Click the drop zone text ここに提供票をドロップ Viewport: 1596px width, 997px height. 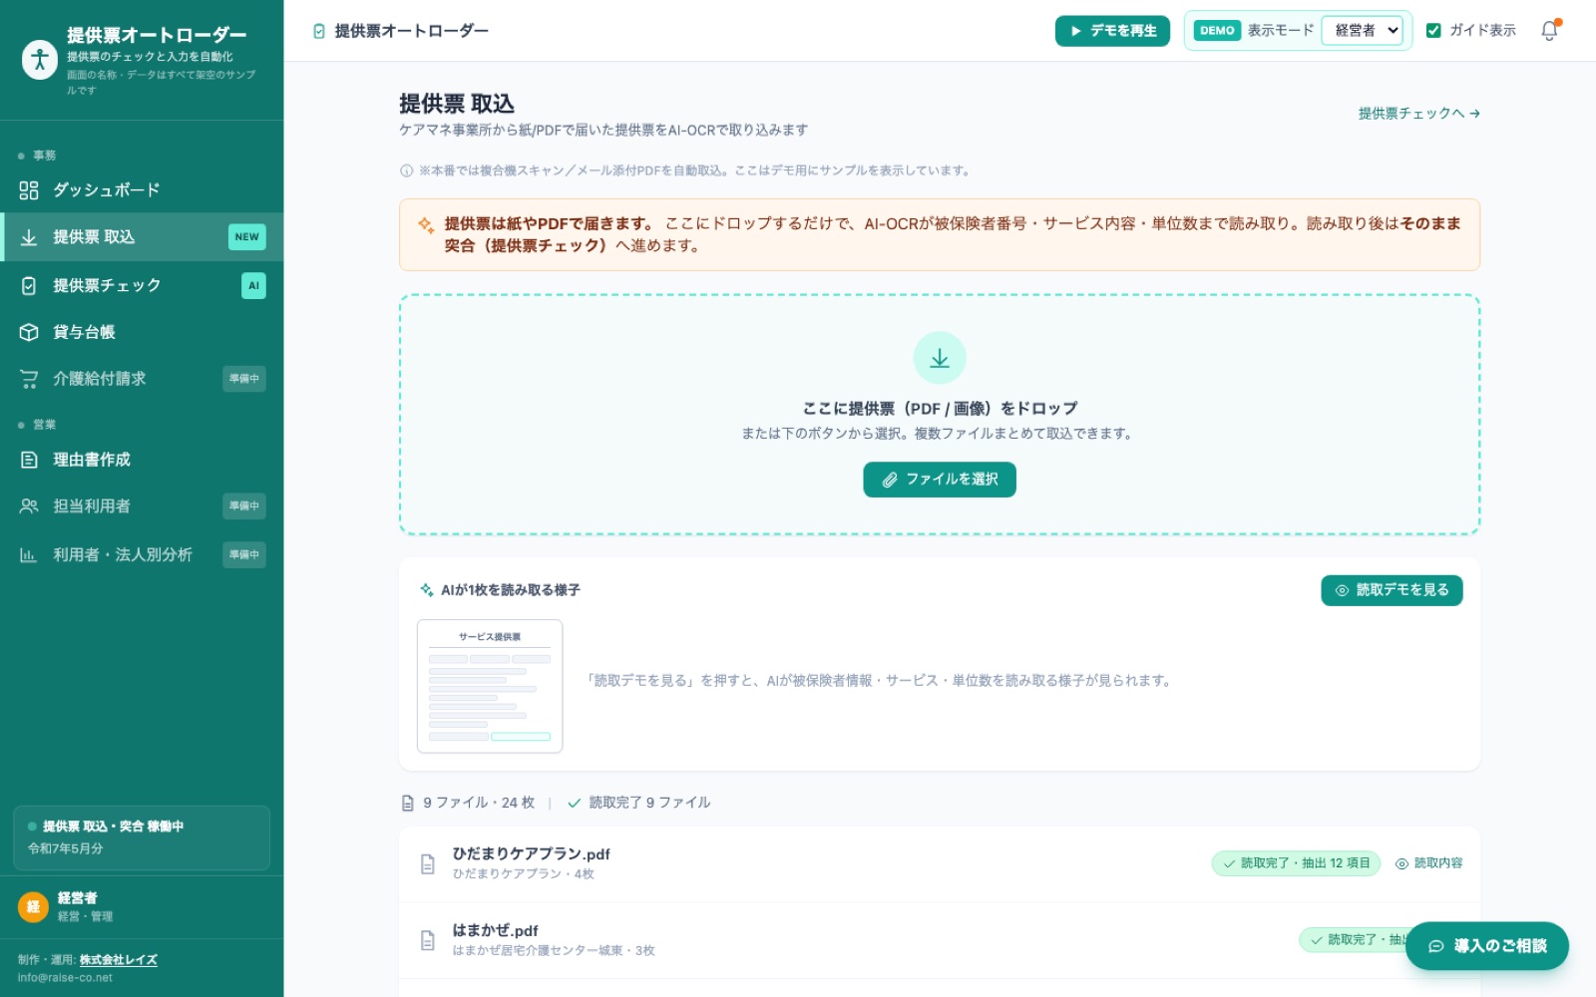coord(940,409)
